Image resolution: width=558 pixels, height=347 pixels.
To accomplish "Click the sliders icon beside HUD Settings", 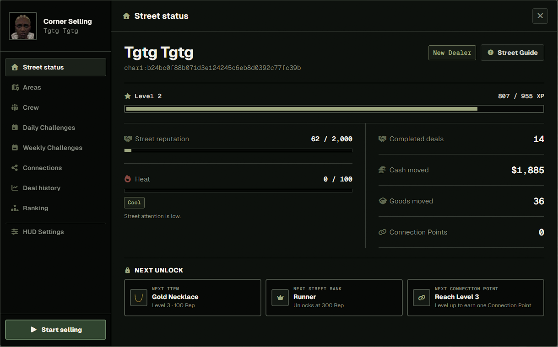I will coord(15,232).
